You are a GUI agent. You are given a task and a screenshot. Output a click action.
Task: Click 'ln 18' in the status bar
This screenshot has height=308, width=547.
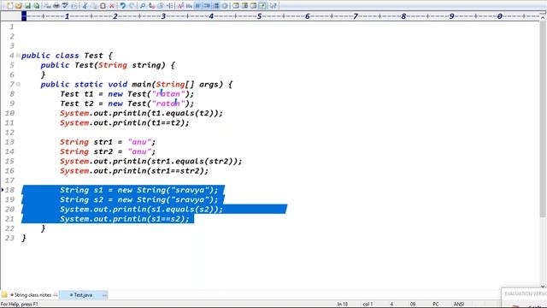pyautogui.click(x=342, y=305)
